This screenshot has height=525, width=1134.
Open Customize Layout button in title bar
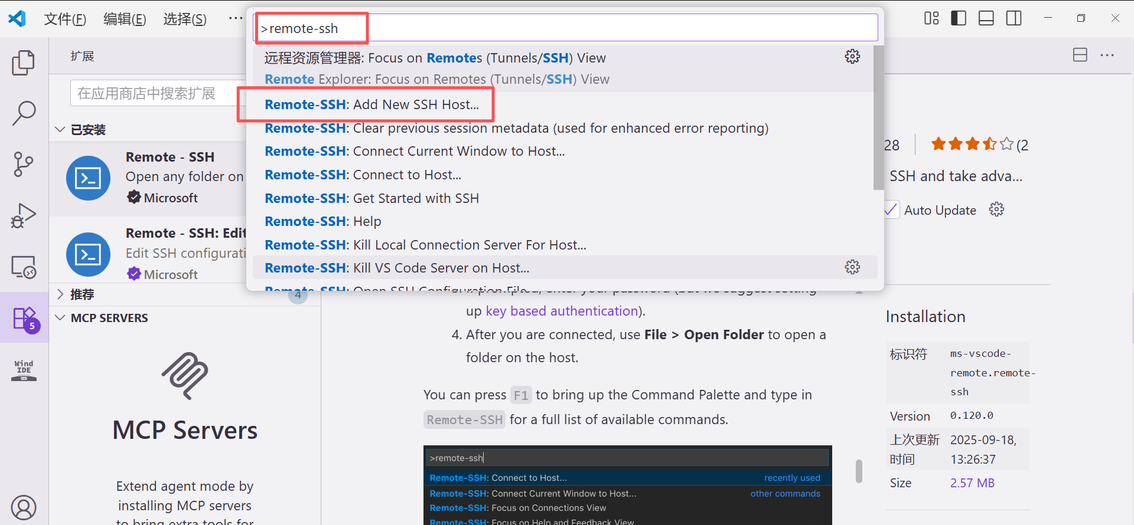[x=931, y=18]
